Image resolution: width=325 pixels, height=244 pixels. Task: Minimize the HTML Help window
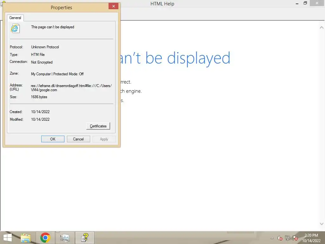click(x=297, y=3)
